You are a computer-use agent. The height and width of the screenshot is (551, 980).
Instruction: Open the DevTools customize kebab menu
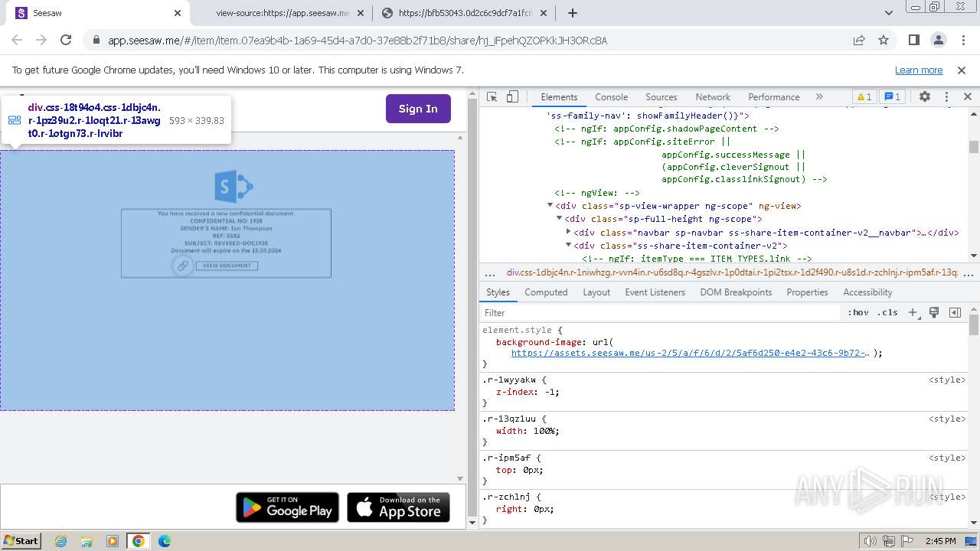[x=946, y=97]
